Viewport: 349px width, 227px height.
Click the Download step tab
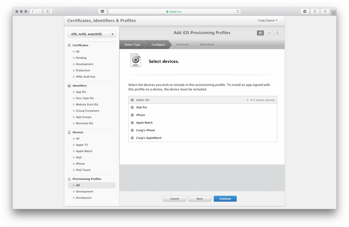pyautogui.click(x=207, y=45)
